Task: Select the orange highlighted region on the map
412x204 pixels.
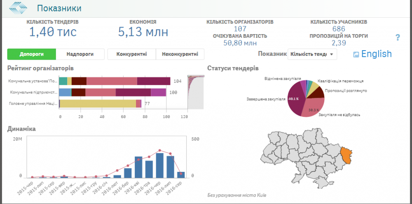Action: [x=347, y=156]
